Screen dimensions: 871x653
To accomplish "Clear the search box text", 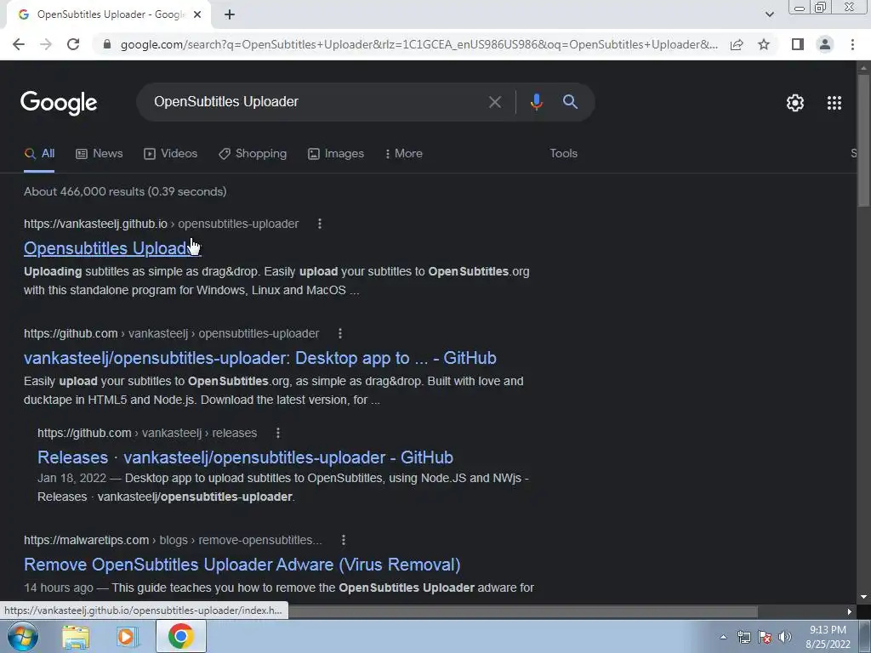I will pos(494,102).
